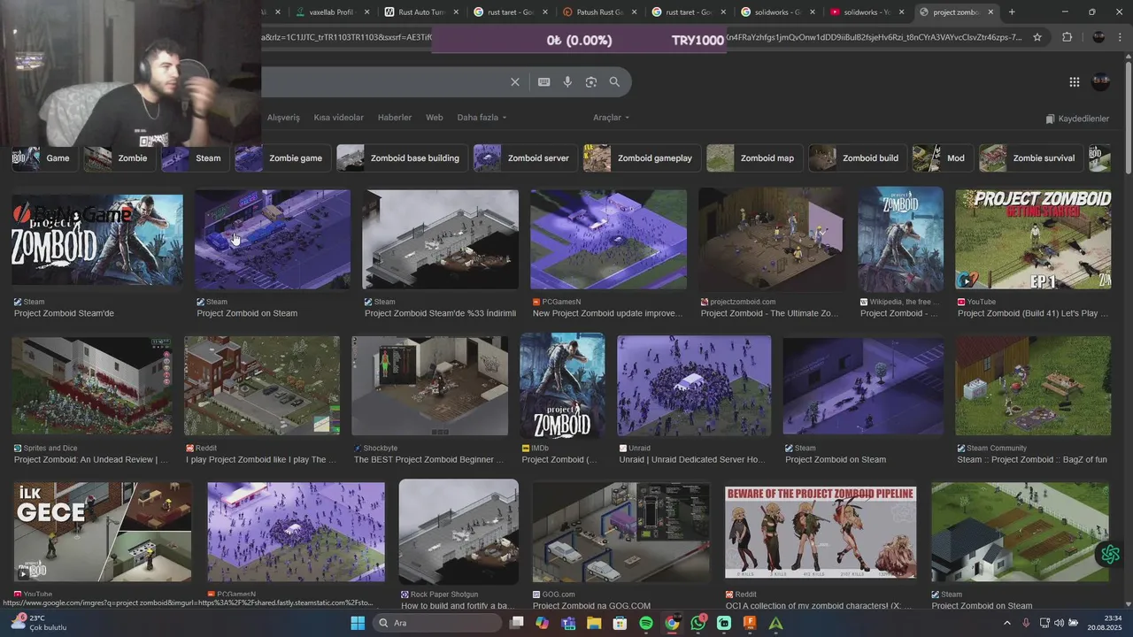Filter by Zomboid server chip
This screenshot has height=637, width=1133.
tap(525, 158)
